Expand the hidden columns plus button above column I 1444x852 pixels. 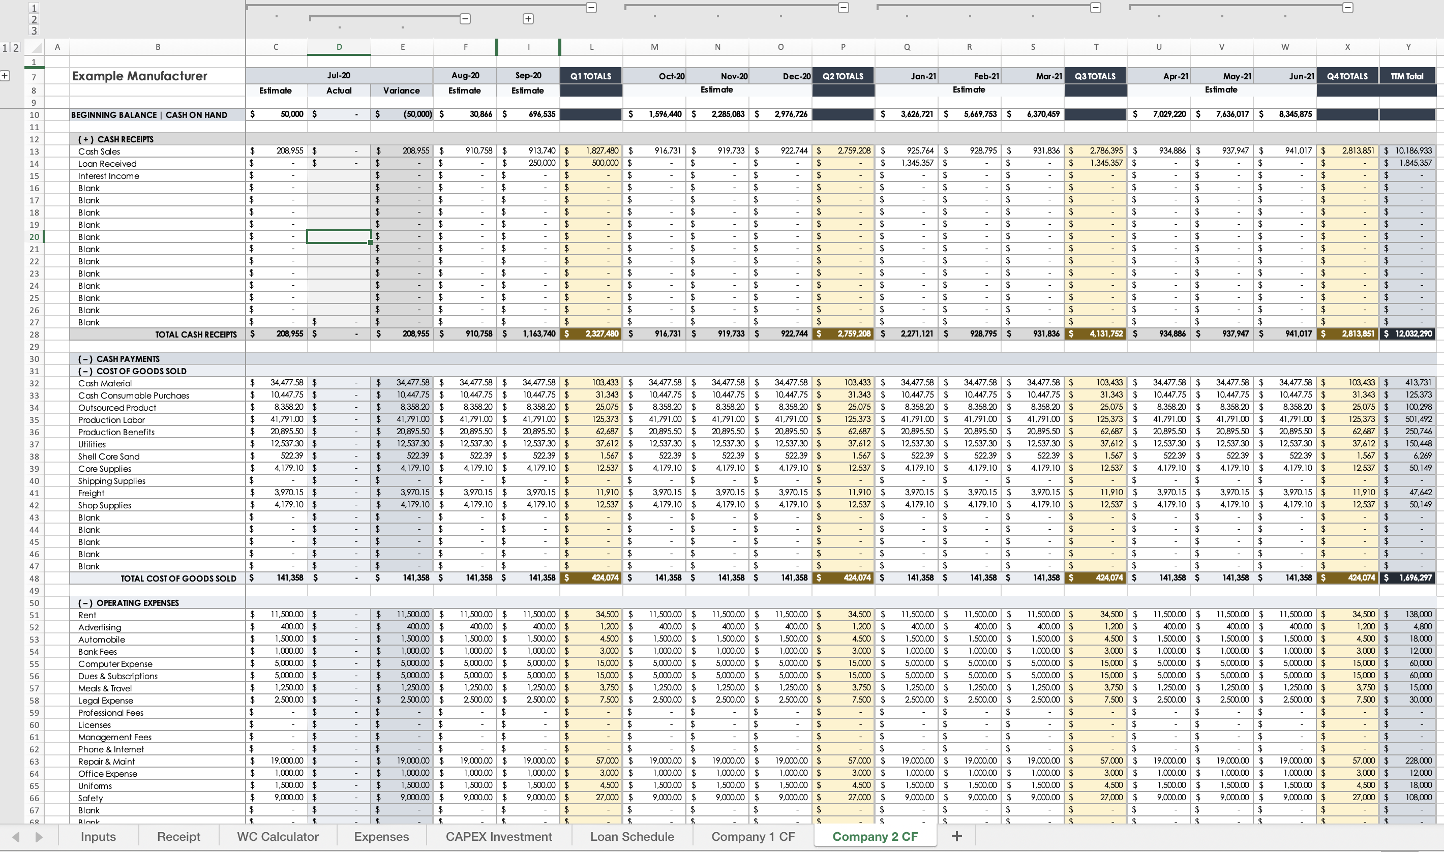528,19
